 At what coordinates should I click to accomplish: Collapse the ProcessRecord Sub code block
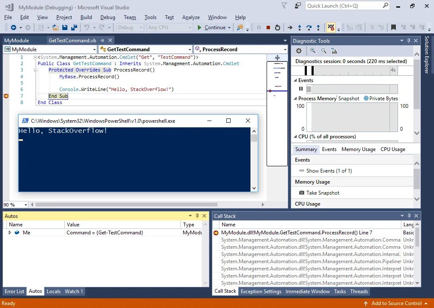pyautogui.click(x=36, y=70)
